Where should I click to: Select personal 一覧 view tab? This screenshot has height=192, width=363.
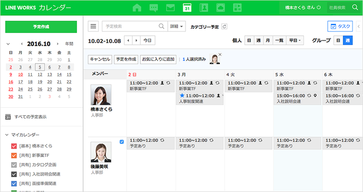coord(279,40)
